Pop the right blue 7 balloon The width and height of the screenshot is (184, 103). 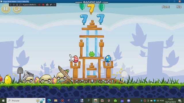[101, 19]
